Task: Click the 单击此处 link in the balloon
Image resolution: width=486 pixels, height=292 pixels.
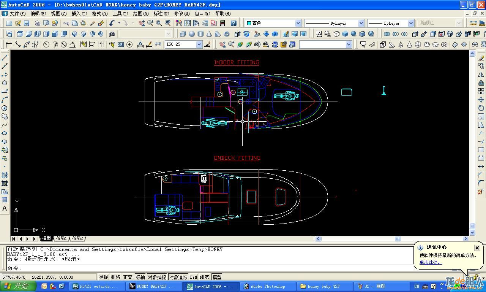Action: [x=431, y=262]
